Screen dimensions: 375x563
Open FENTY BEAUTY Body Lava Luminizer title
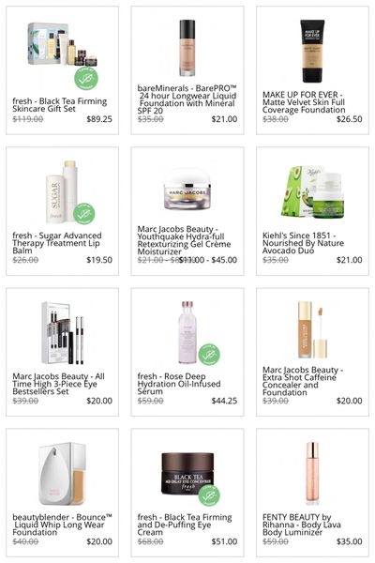point(302,525)
